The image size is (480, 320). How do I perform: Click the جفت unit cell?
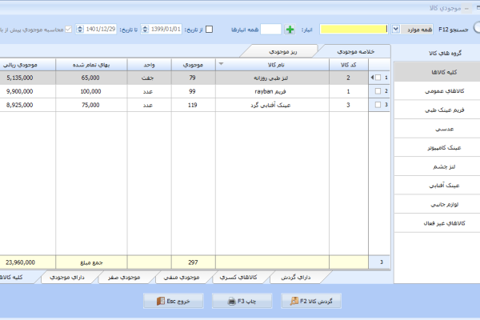point(149,78)
